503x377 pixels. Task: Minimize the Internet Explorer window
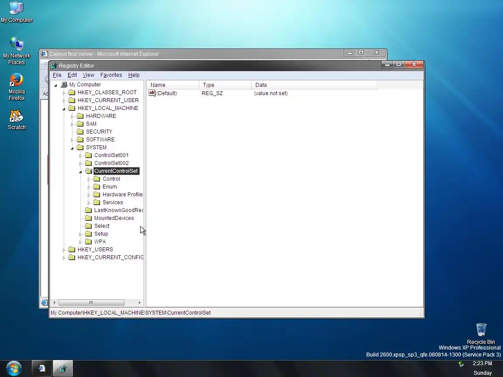(350, 53)
